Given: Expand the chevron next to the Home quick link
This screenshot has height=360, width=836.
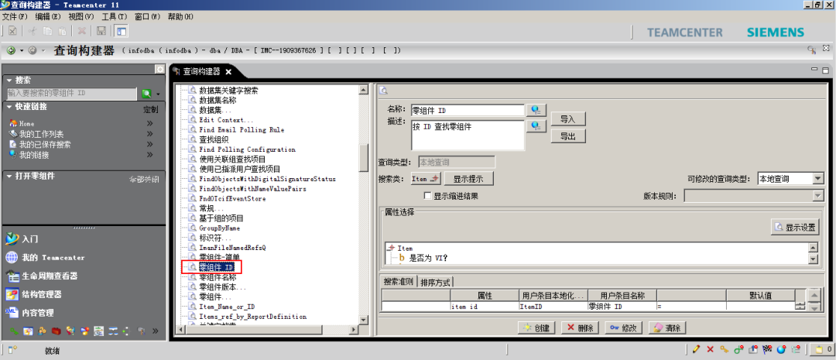Looking at the screenshot, I should click(x=150, y=123).
